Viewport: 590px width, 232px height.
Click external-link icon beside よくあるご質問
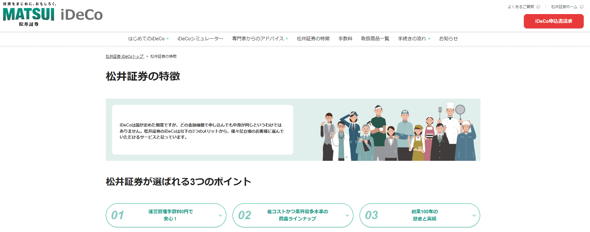coord(538,7)
